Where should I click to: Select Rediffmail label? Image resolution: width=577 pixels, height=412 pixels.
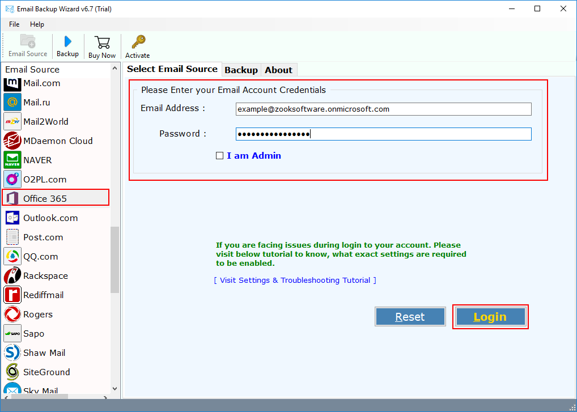[44, 295]
